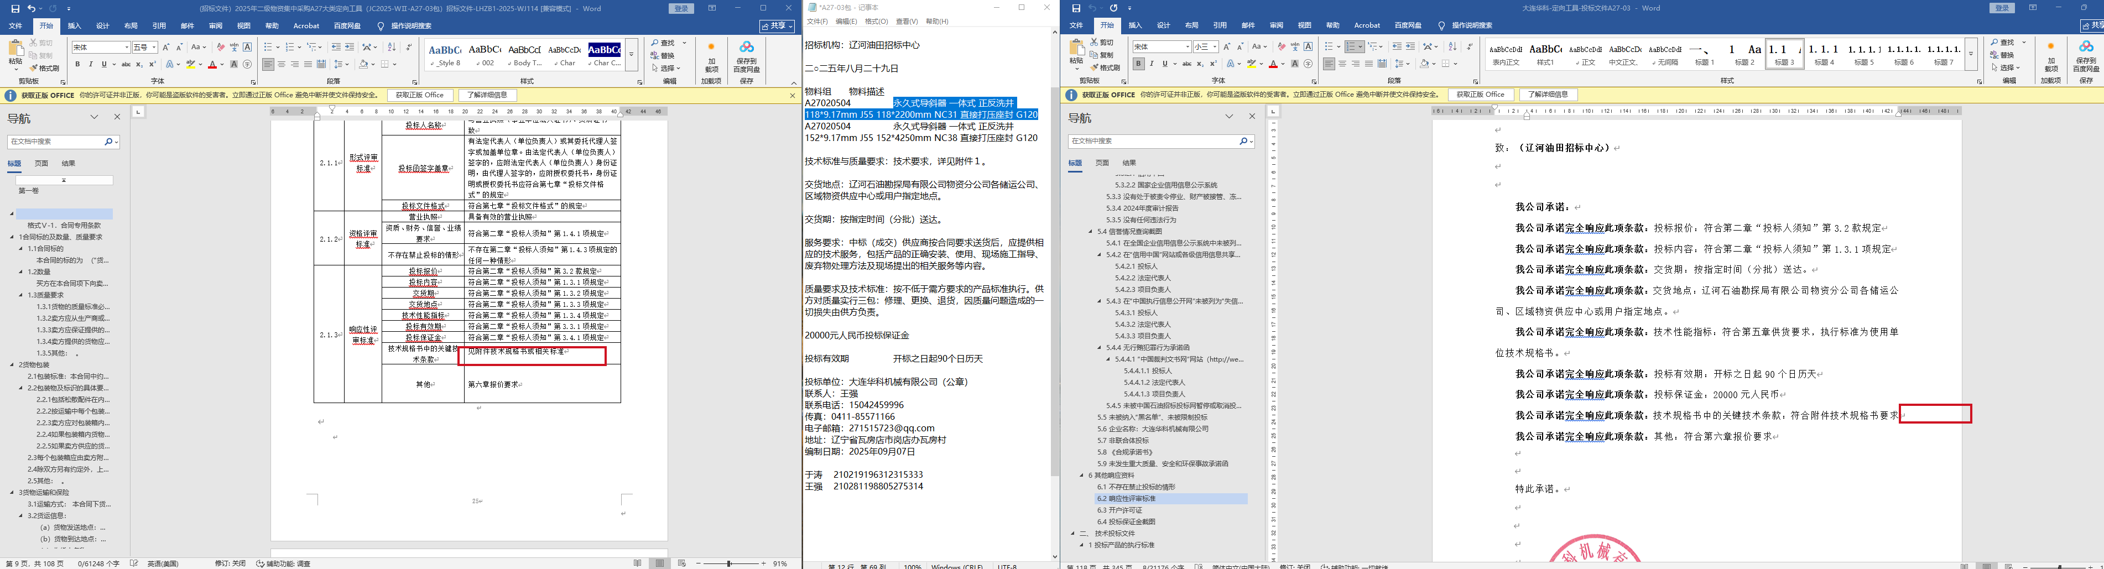
Task: Open bullet list options in left Word window
Action: 278,48
